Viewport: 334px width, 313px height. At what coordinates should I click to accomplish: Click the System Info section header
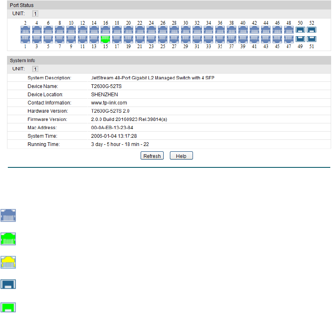[x=169, y=60]
